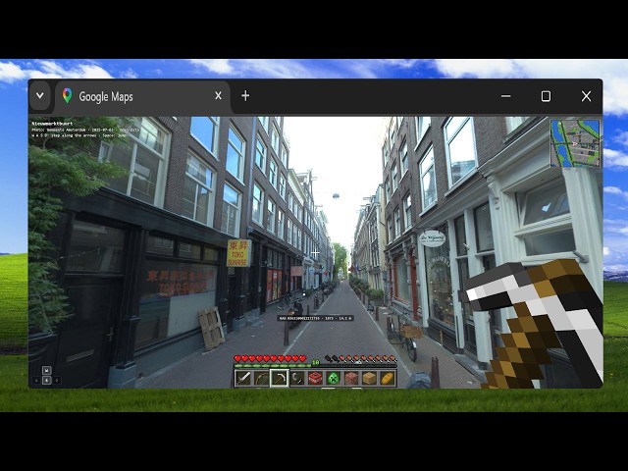Close the Google Maps tab

point(218,96)
